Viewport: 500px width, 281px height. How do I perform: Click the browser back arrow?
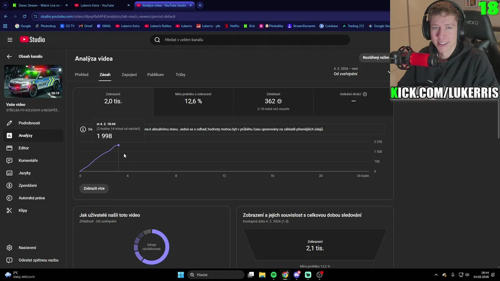[x=5, y=16]
